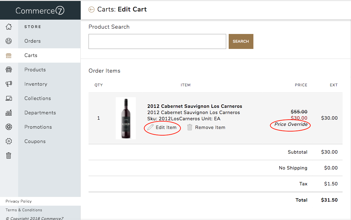Select Carts in the store menu
Viewport: 351px width, 220px height.
pos(31,55)
